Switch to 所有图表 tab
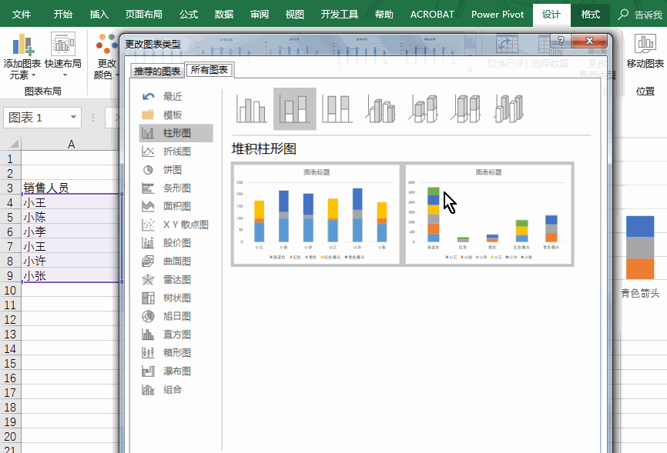Screen dimensions: 667x453 (209, 70)
